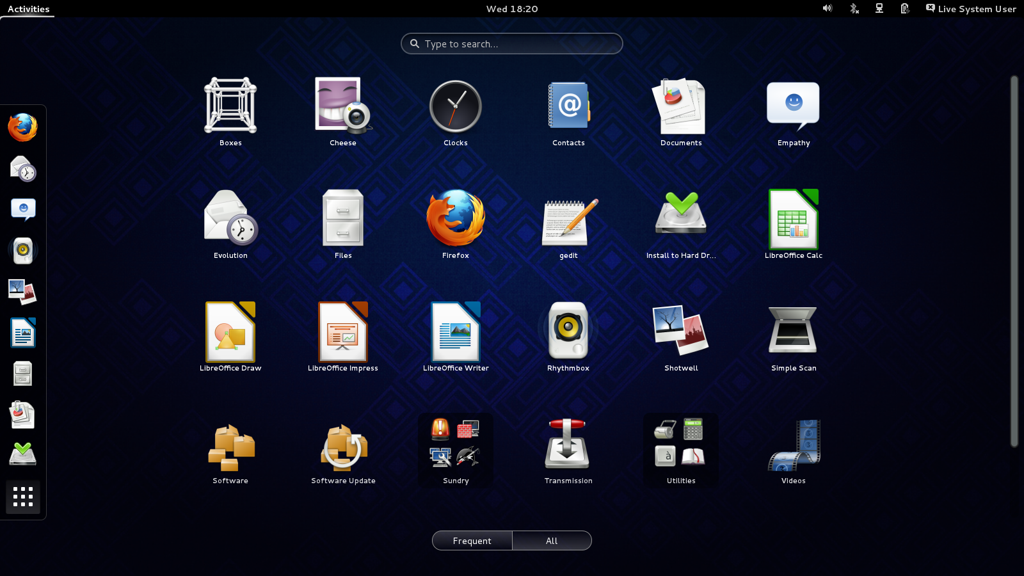Viewport: 1024px width, 576px height.
Task: Click the Activities button
Action: (x=28, y=9)
